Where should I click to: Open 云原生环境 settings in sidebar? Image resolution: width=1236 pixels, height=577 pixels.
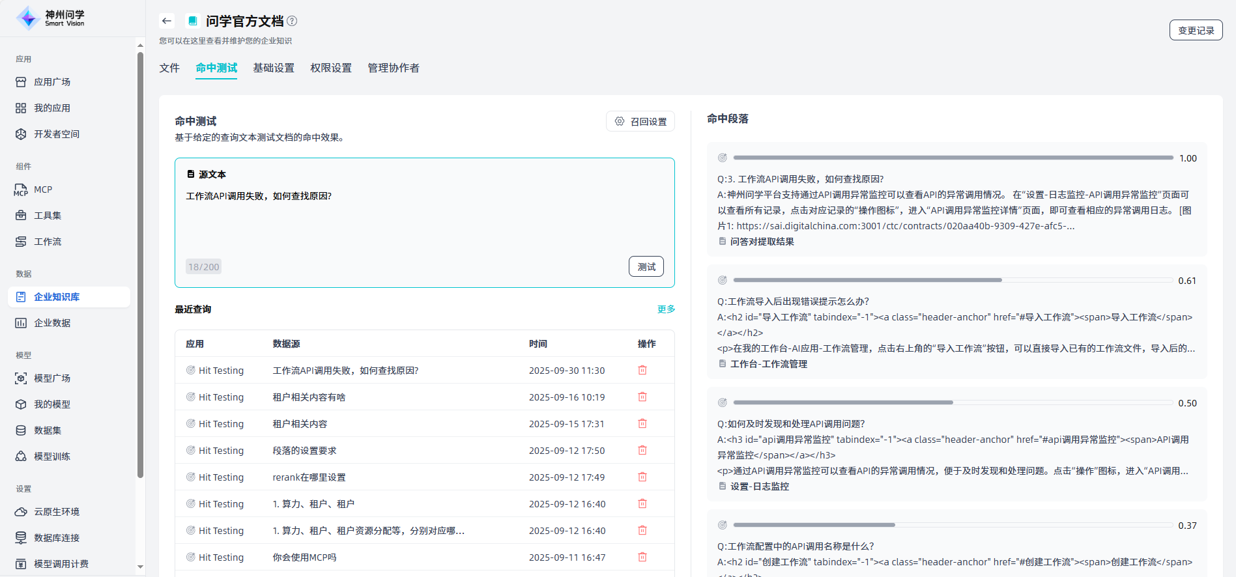click(x=57, y=512)
